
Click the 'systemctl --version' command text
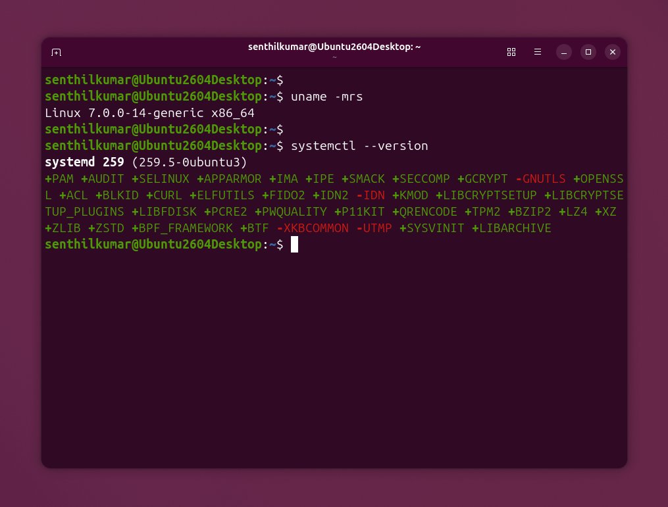(x=359, y=146)
